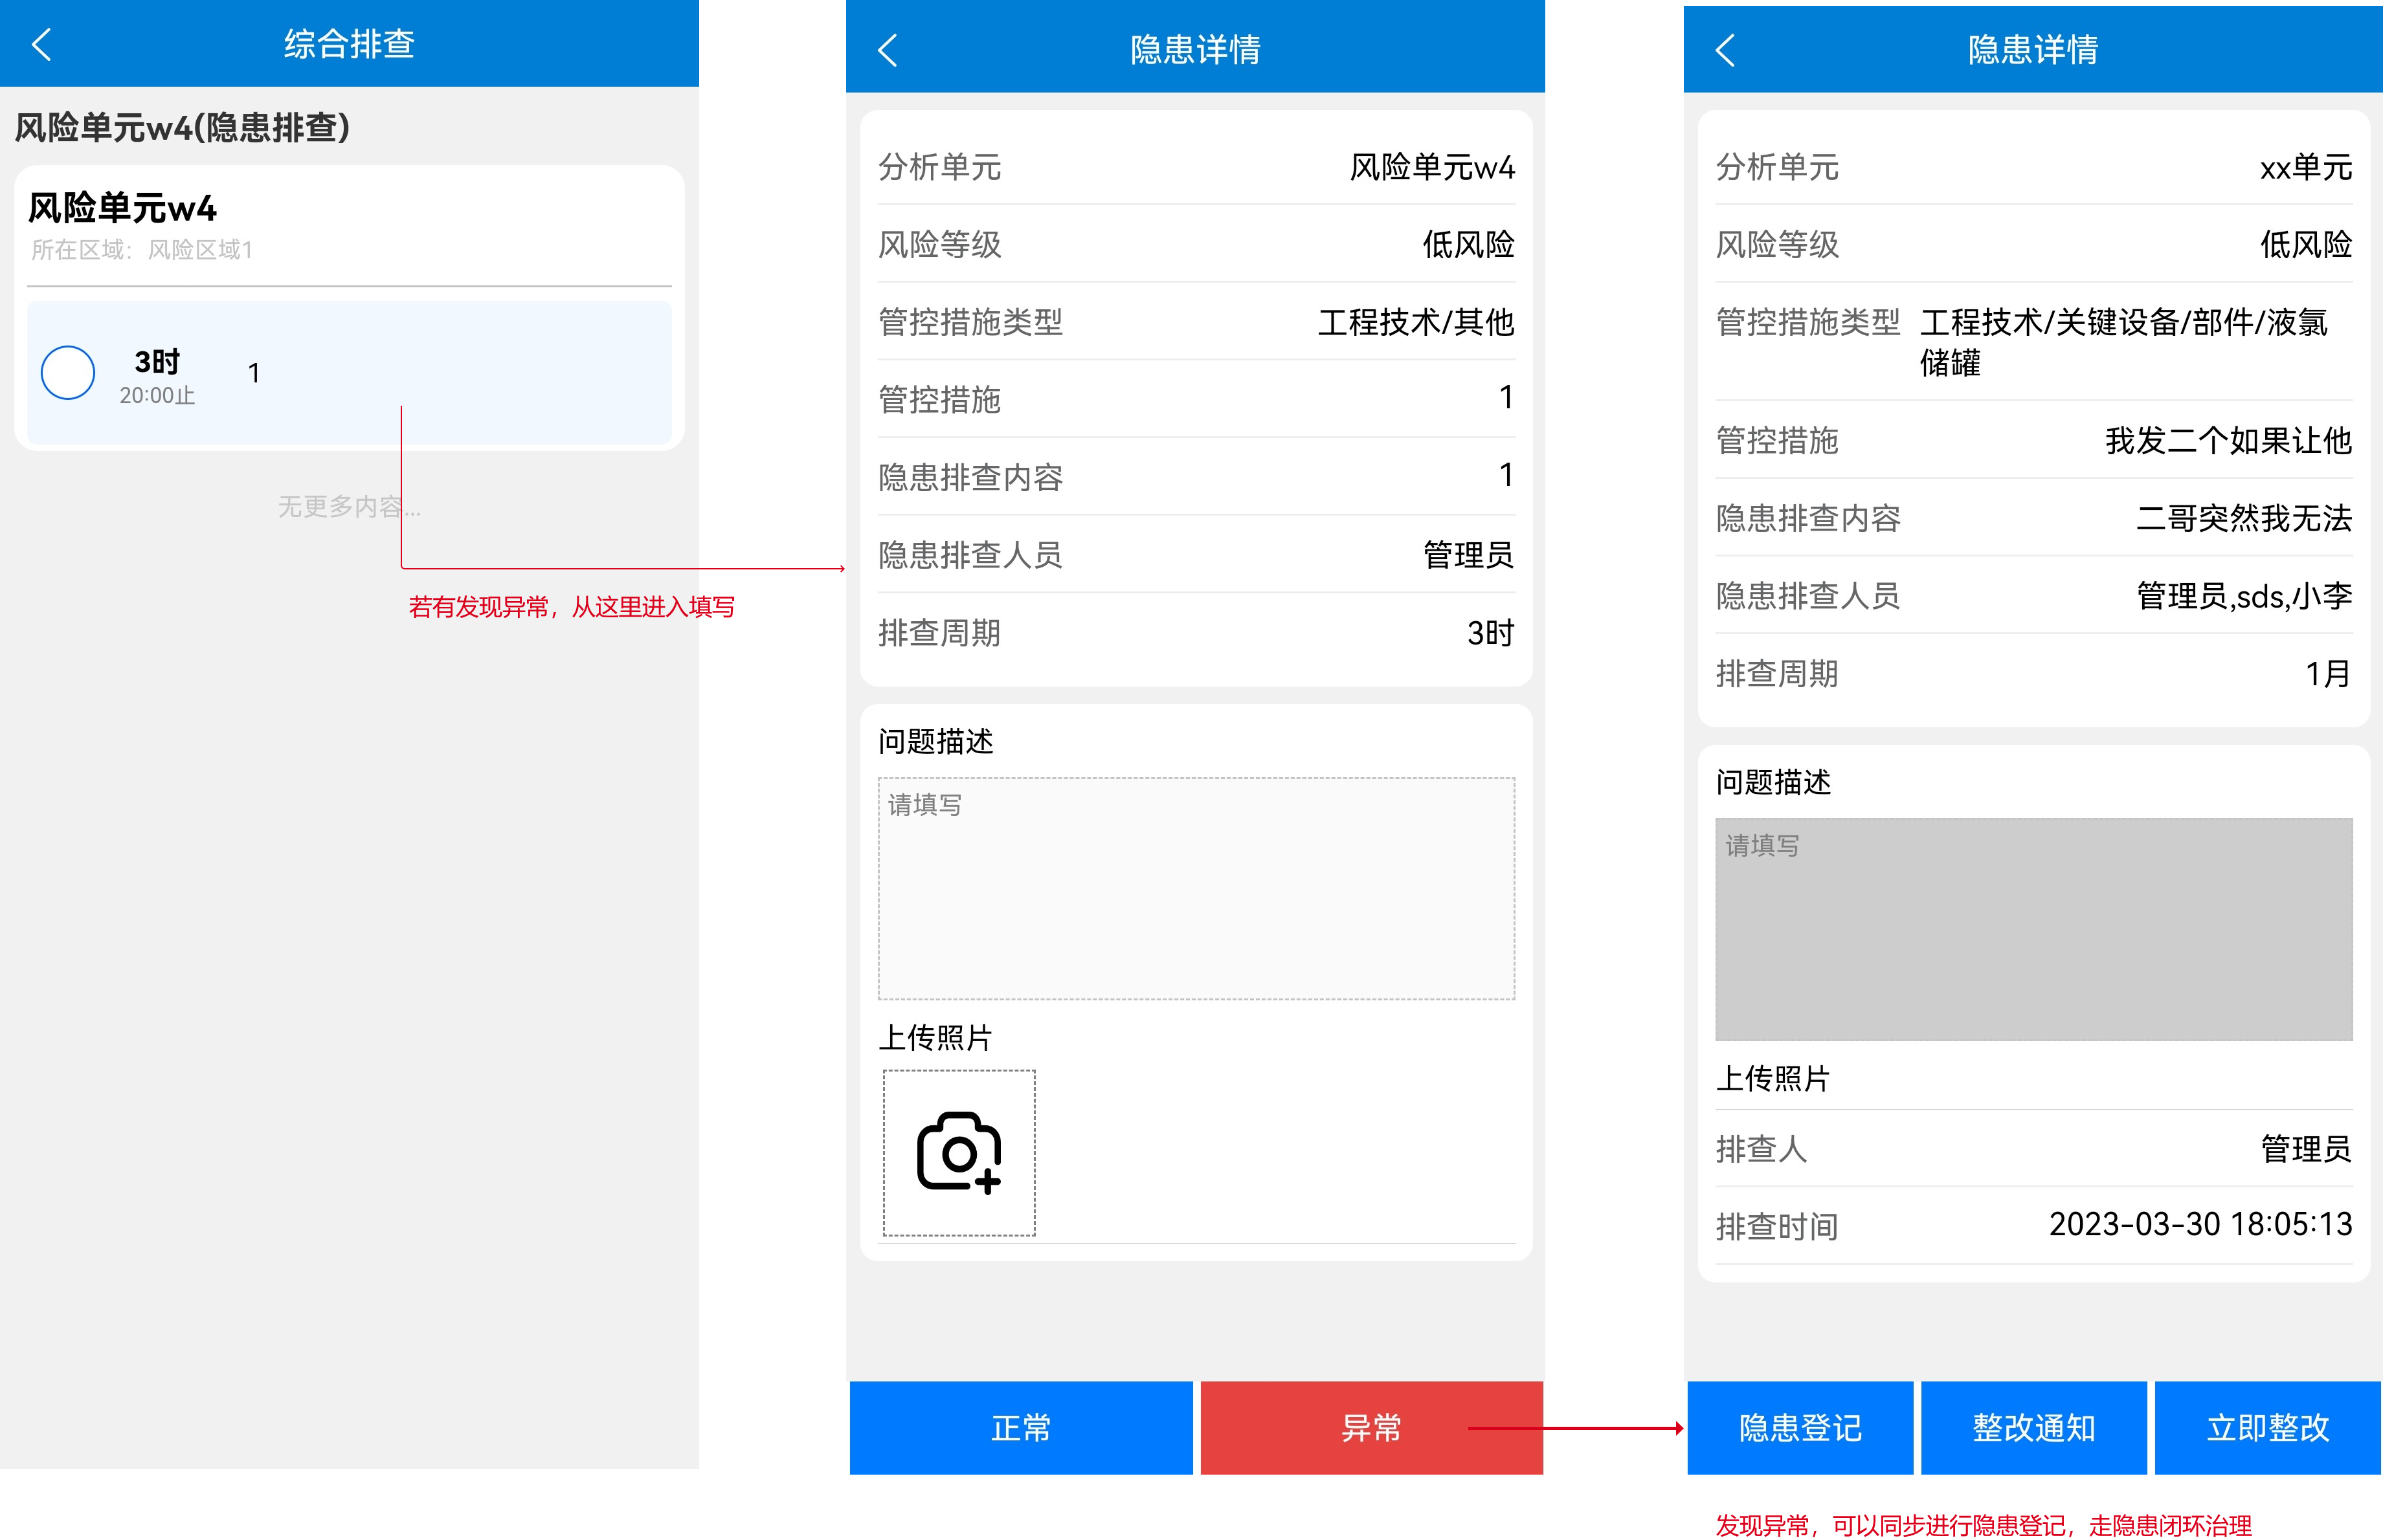Screen dimensions: 2383x1540
Task: Click the 风险单元w4 value of 分析单元
Action: pyautogui.click(x=1431, y=167)
